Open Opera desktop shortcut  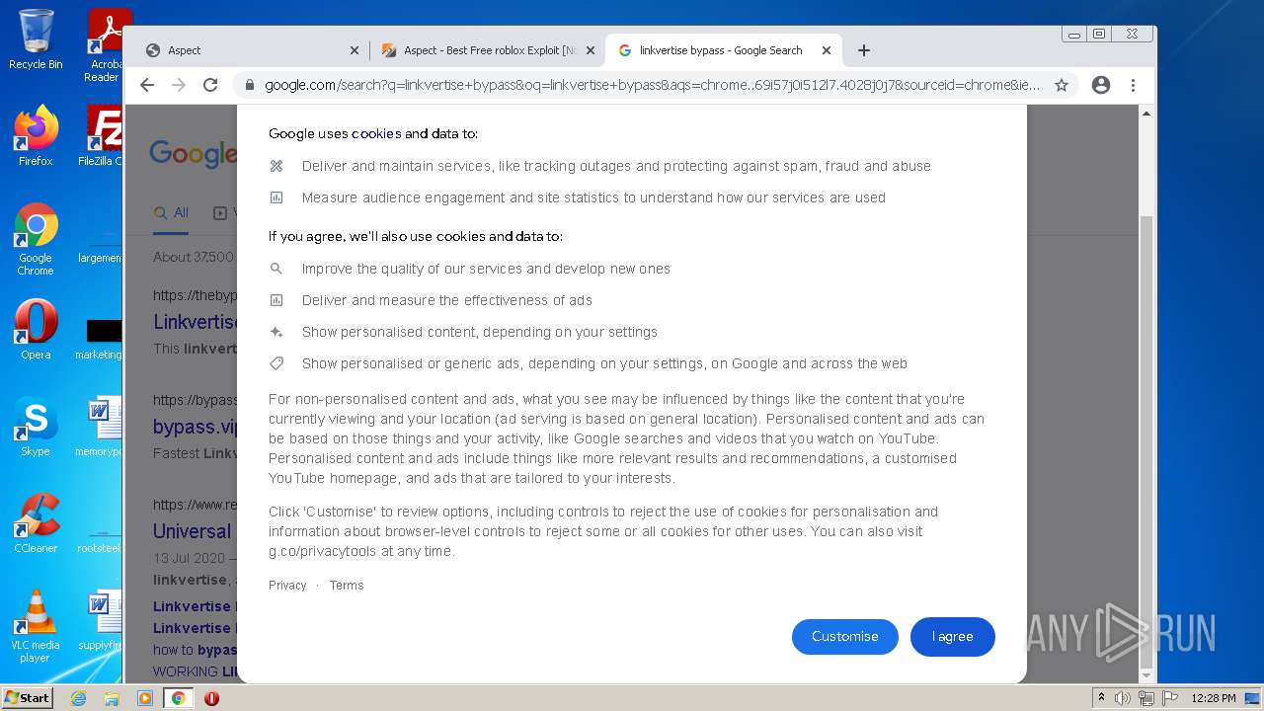36,330
